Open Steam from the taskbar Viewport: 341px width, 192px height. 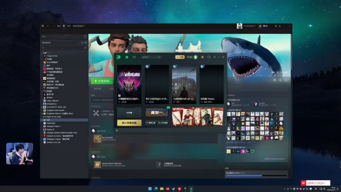point(173,189)
